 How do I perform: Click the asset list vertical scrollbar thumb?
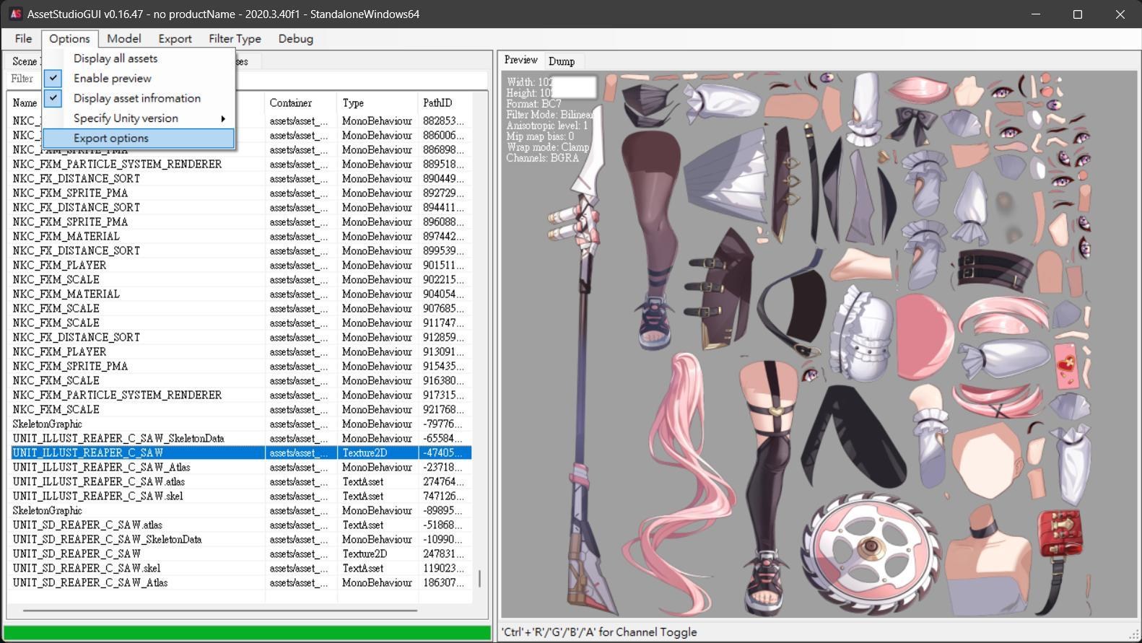tap(479, 578)
